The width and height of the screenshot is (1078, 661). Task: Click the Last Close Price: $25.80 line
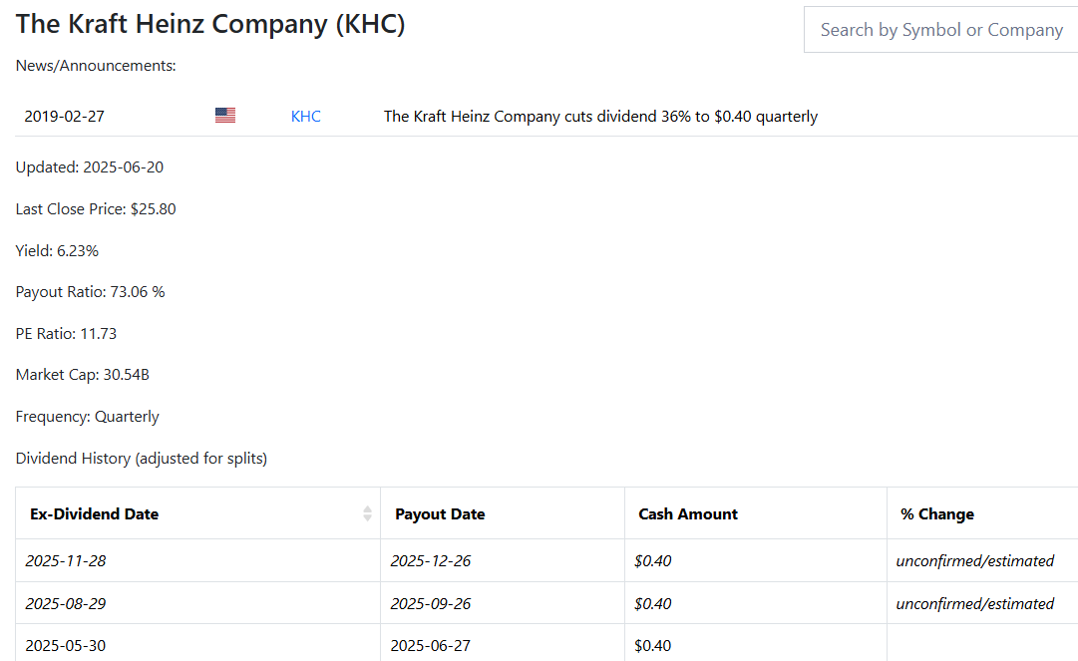pos(96,209)
